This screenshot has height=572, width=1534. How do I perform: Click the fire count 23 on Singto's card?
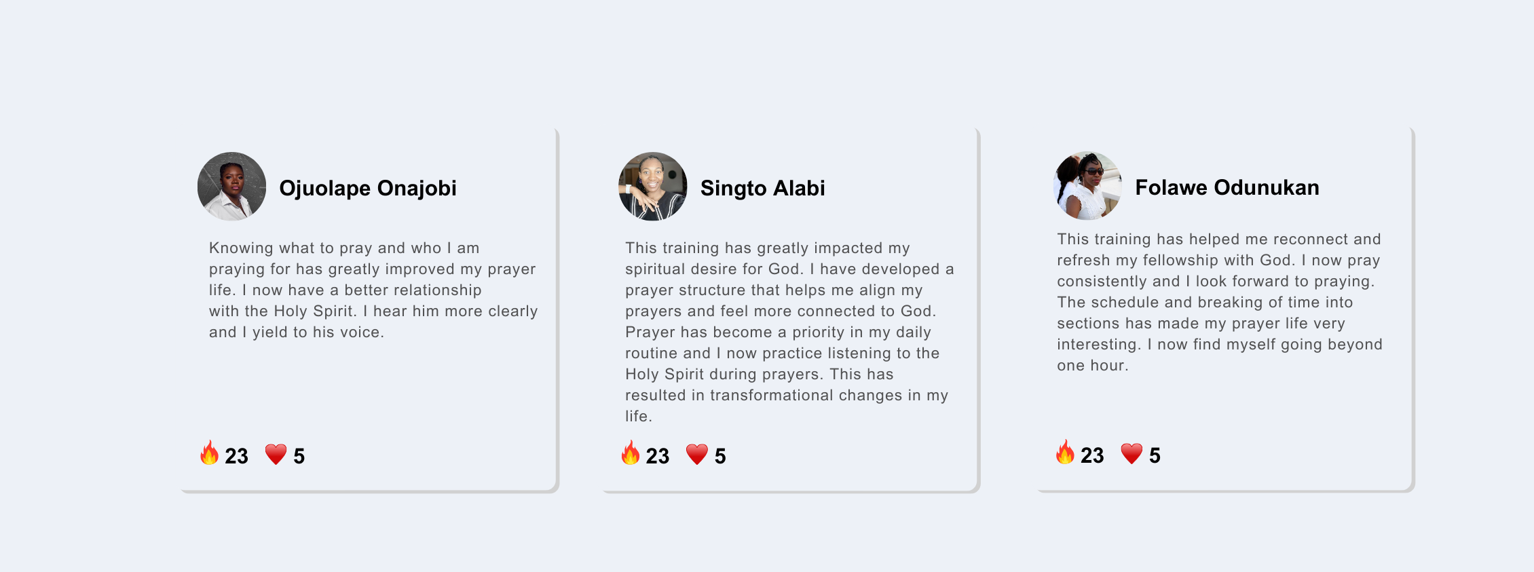click(657, 456)
